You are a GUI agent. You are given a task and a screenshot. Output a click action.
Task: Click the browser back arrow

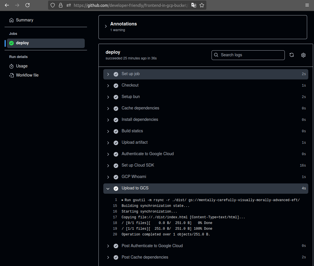click(7, 5)
